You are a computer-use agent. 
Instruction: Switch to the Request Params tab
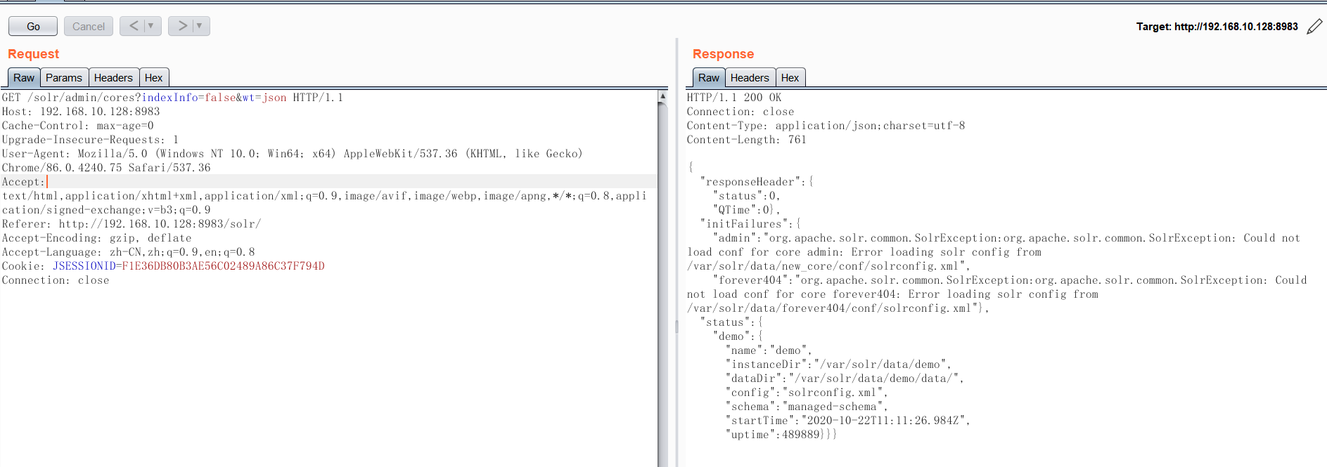pos(64,78)
